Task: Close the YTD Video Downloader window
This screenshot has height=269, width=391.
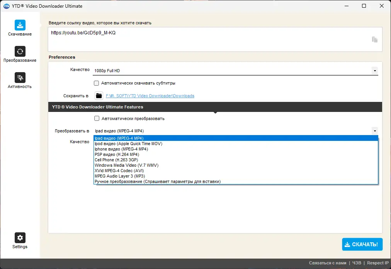Action: click(x=381, y=6)
